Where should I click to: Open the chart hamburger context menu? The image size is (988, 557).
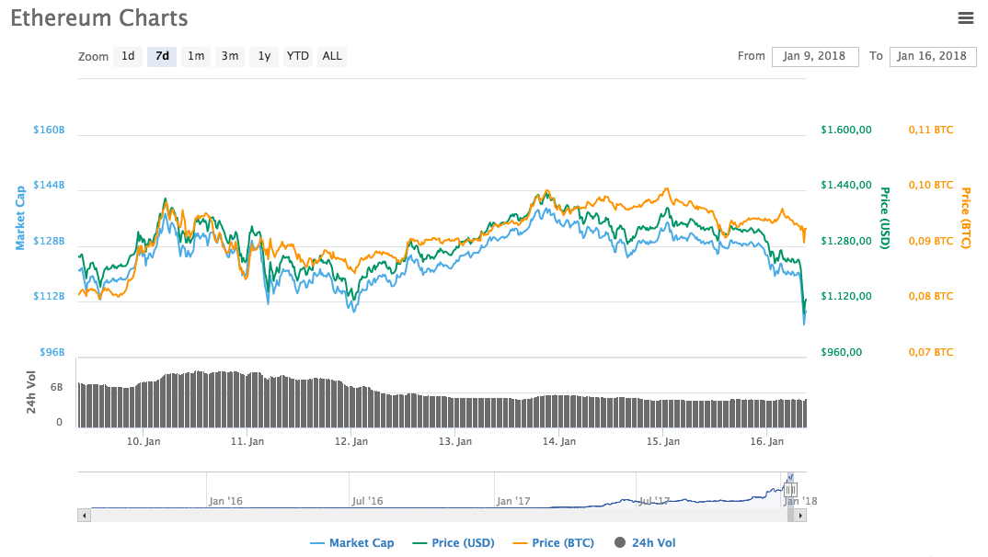point(965,18)
